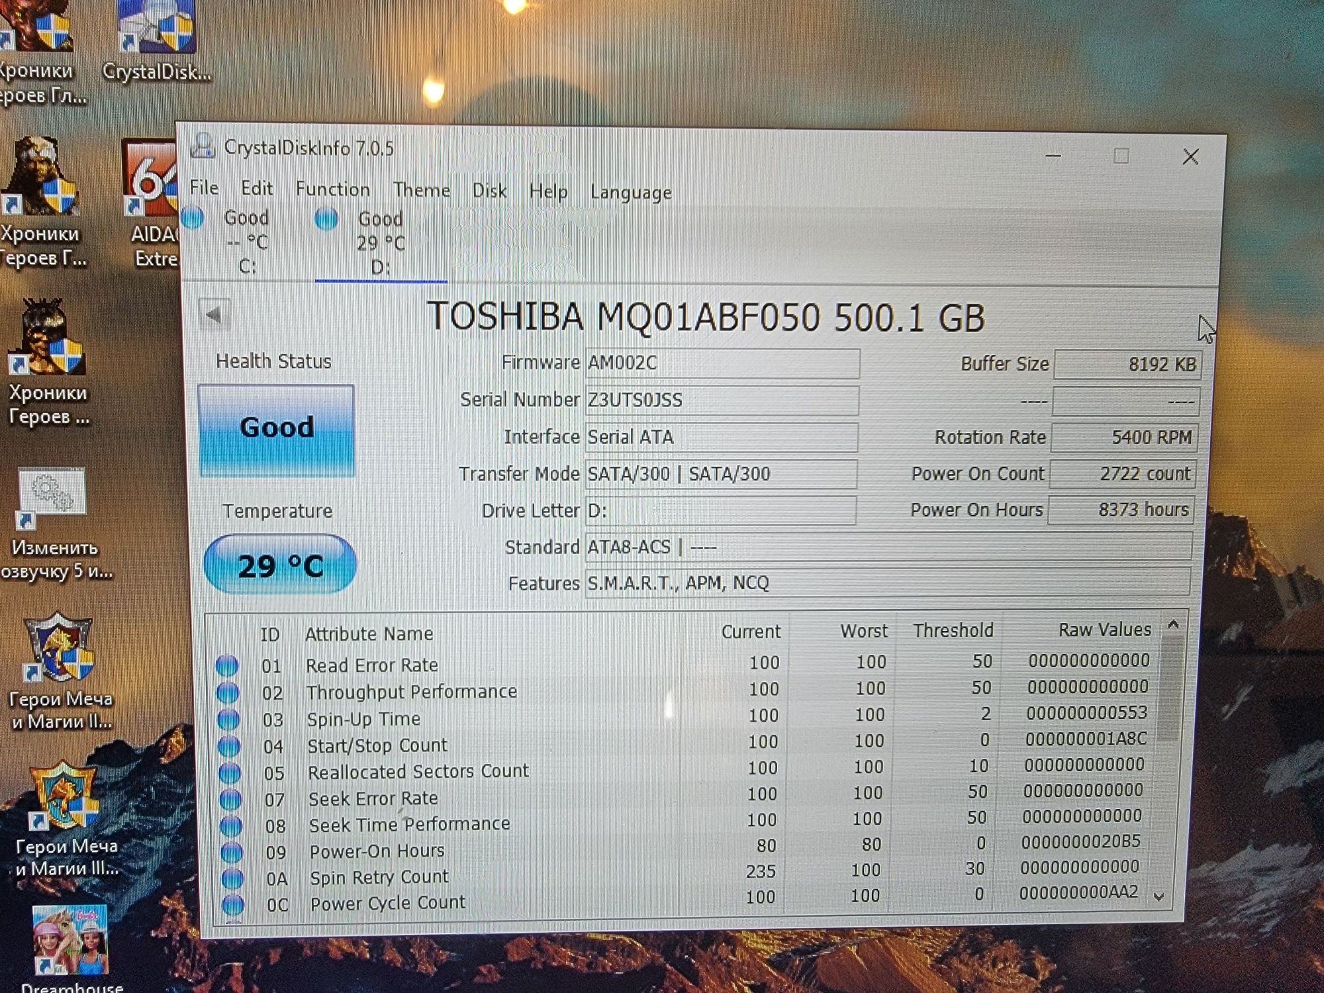Click the Current column header
Viewport: 1324px width, 993px height.
pos(751,632)
